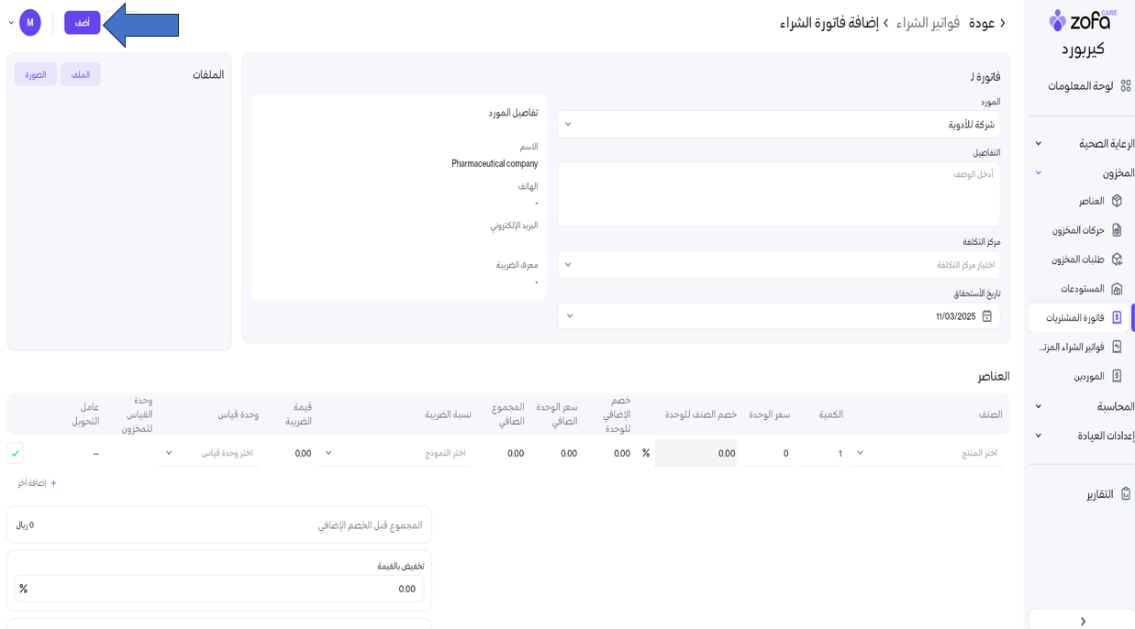1135x629 pixels.
Task: Click the الموردين supplier icon
Action: tap(1117, 376)
